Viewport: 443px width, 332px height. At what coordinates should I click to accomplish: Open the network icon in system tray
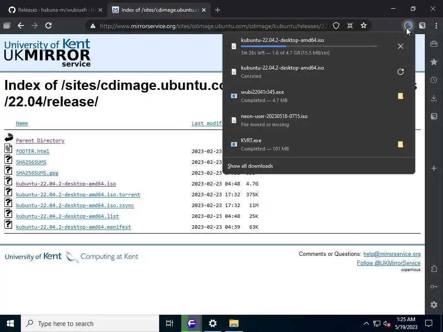[x=377, y=323]
